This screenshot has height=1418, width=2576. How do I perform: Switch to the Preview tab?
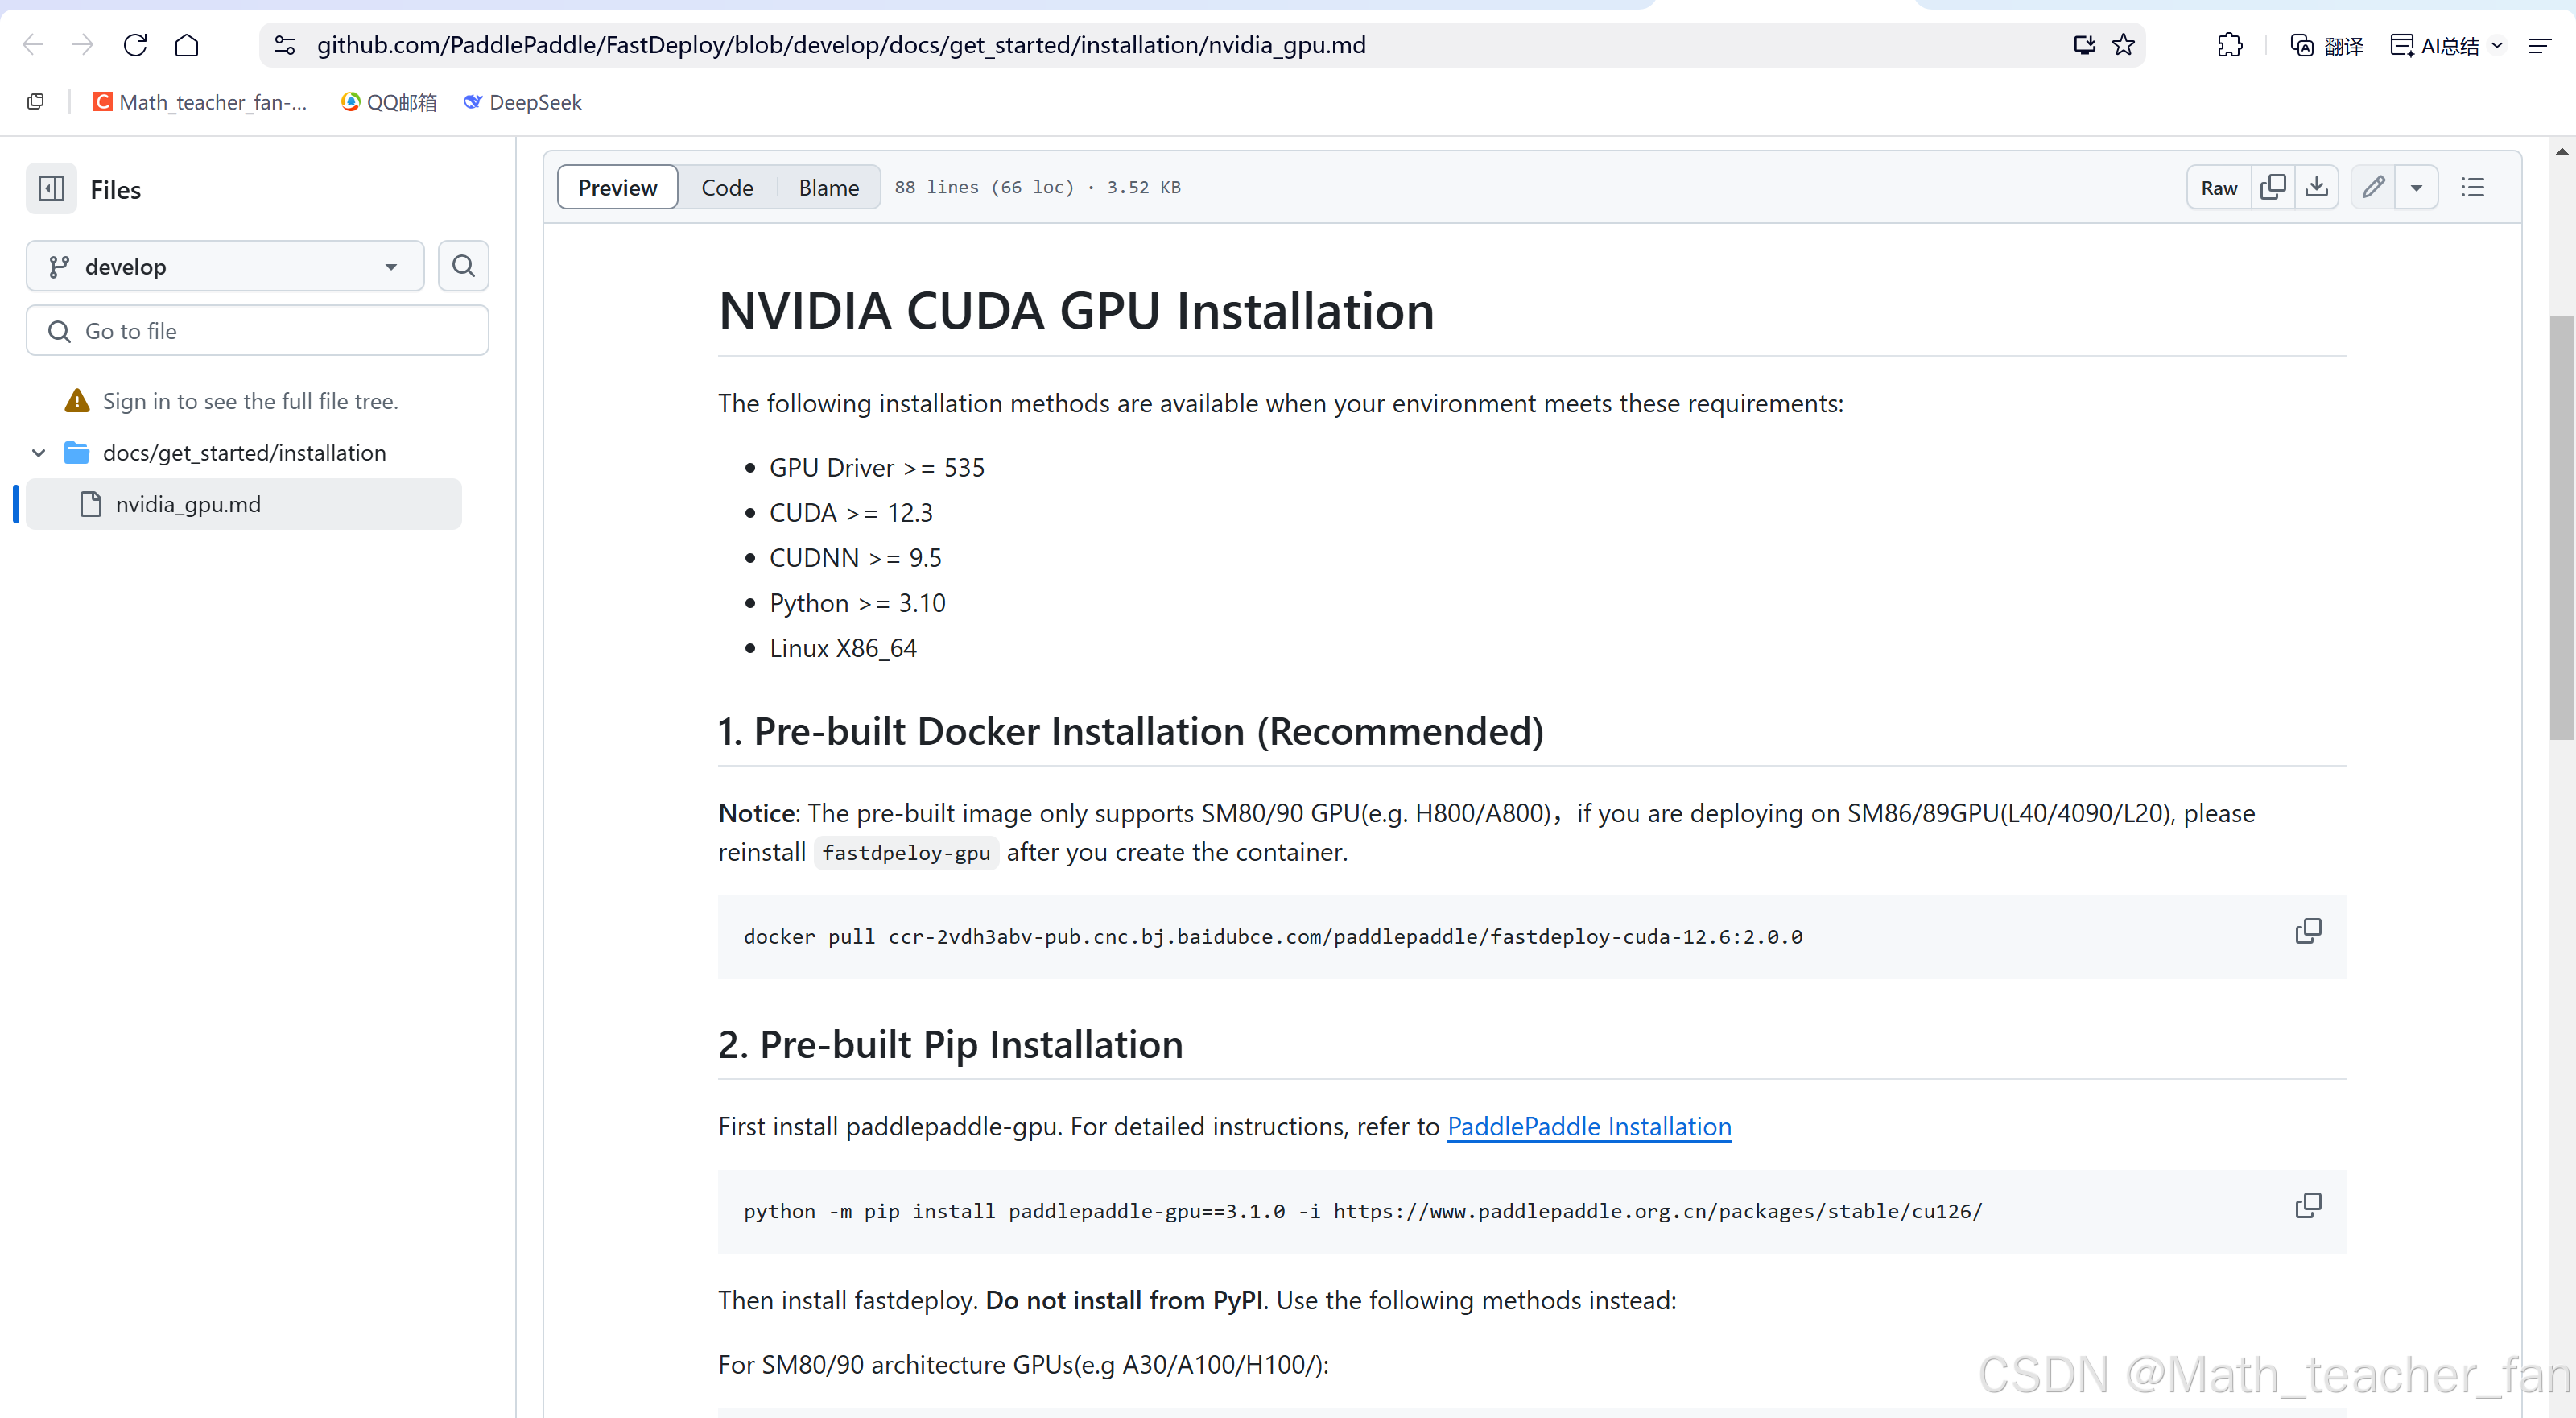tap(617, 187)
